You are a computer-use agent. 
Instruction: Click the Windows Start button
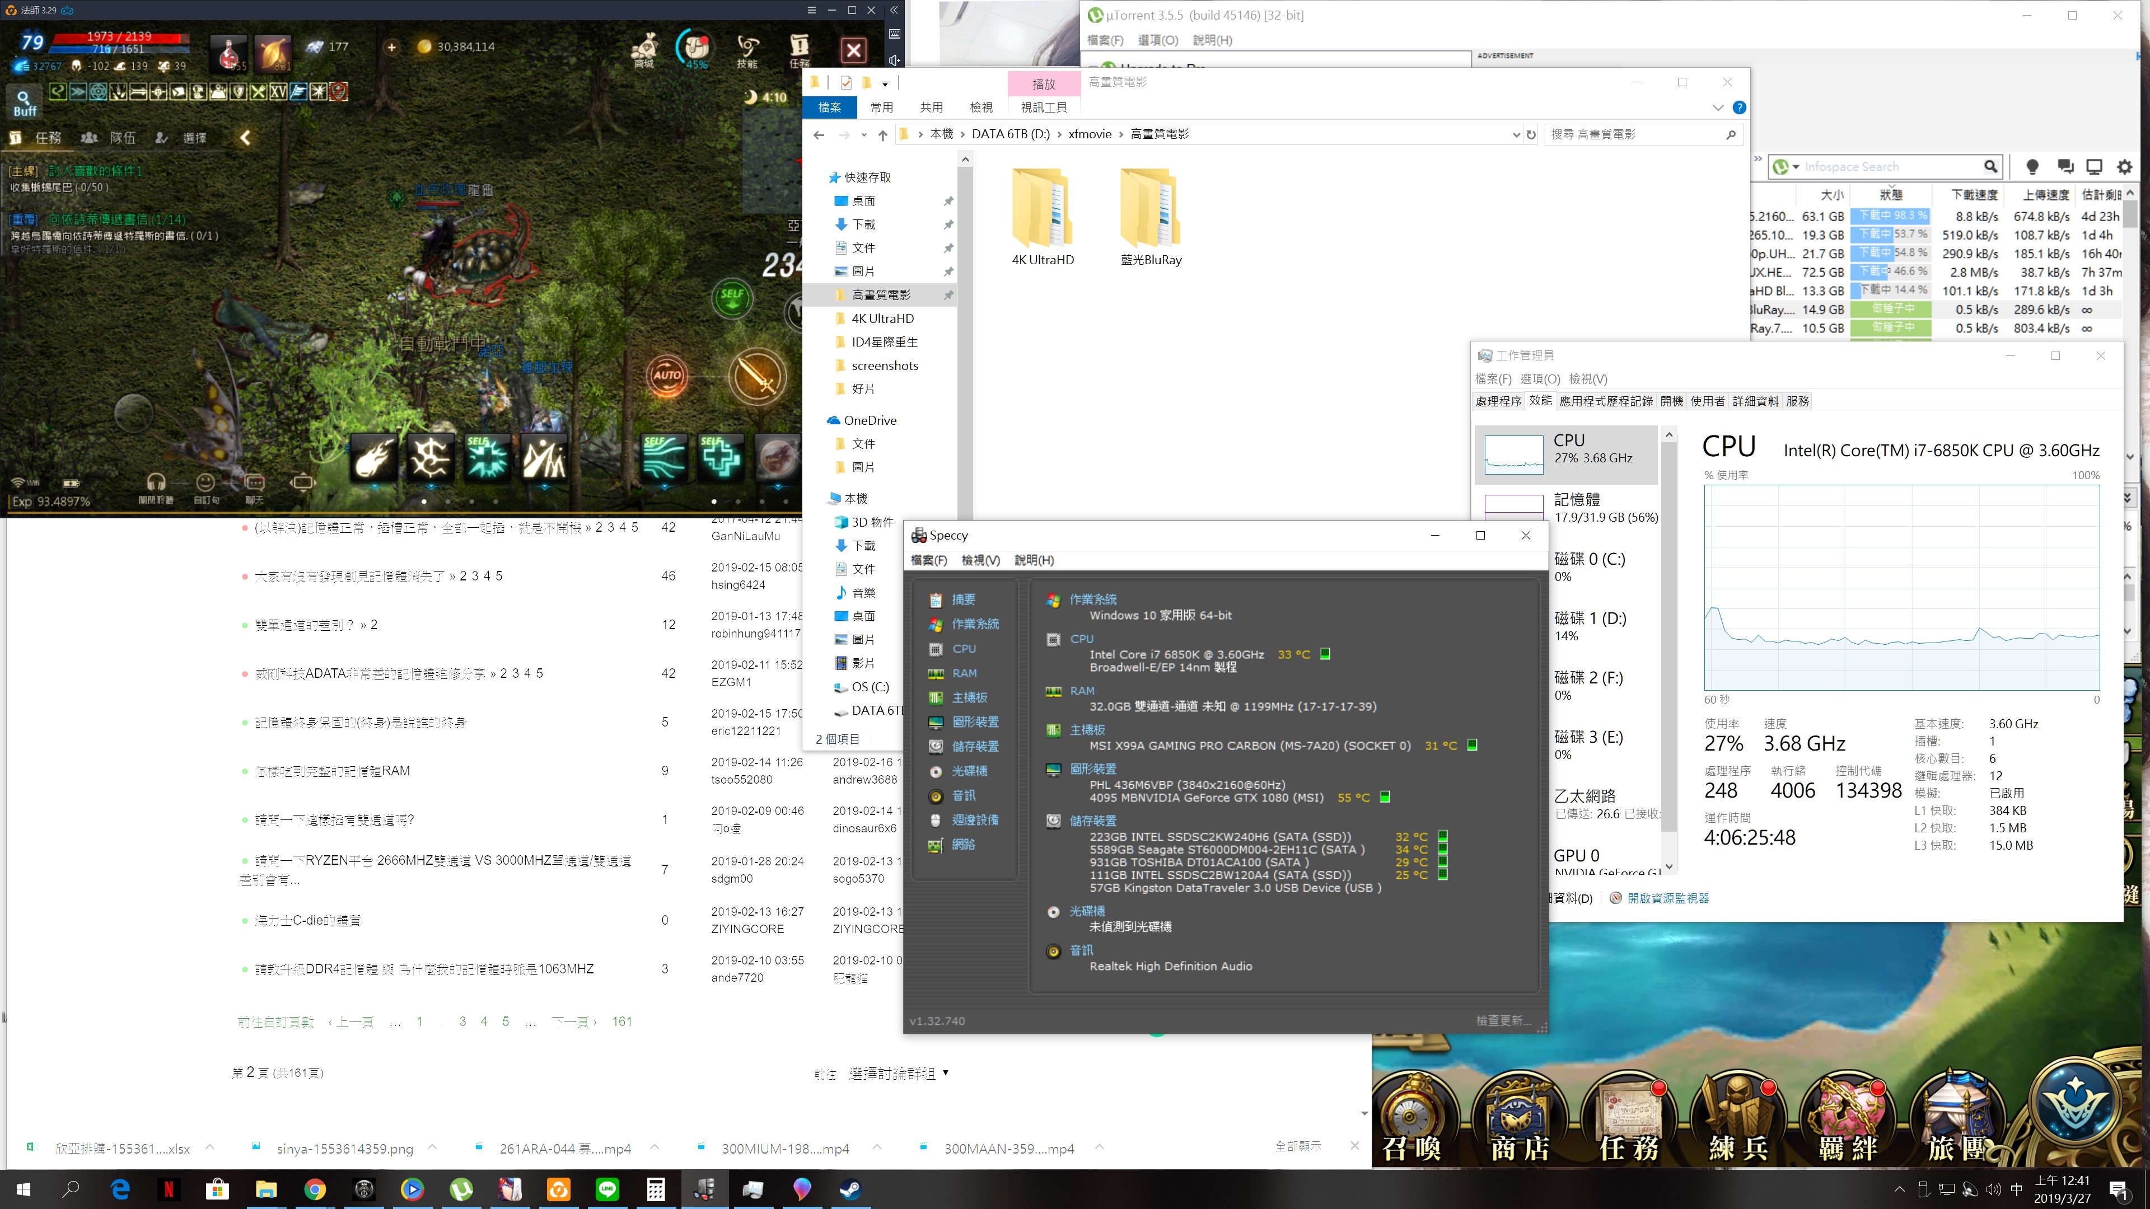[24, 1189]
